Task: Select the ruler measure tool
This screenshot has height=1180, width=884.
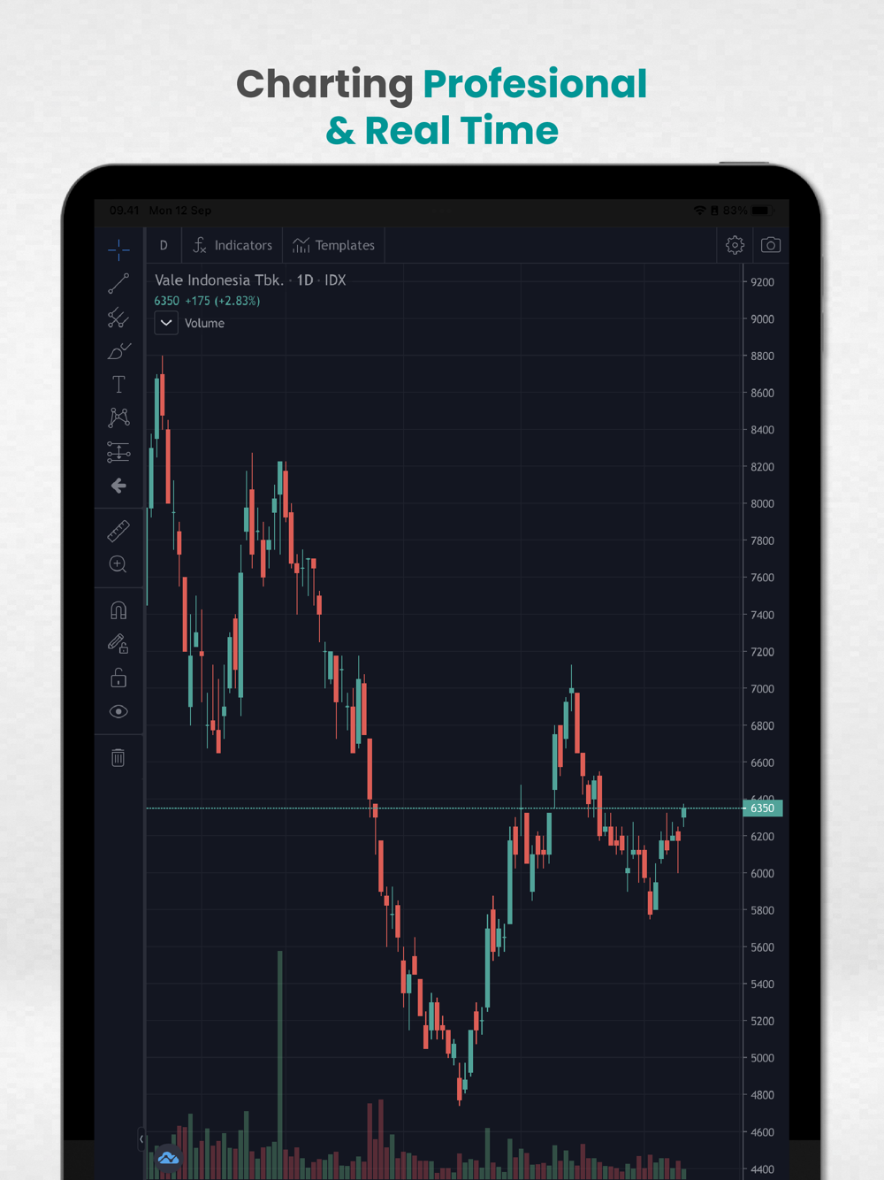Action: click(118, 531)
